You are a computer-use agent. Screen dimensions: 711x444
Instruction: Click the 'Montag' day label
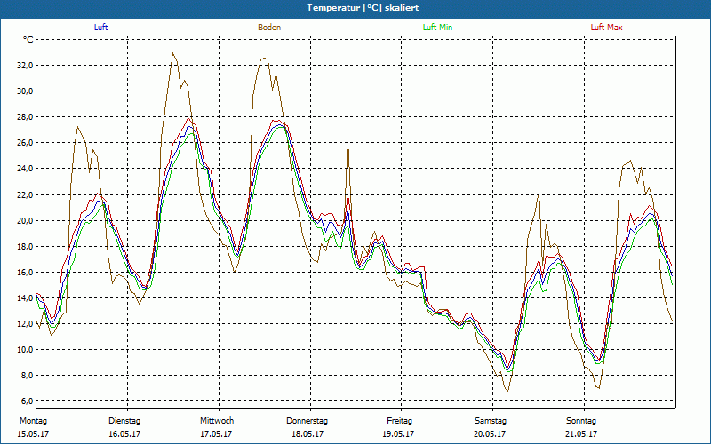[33, 421]
